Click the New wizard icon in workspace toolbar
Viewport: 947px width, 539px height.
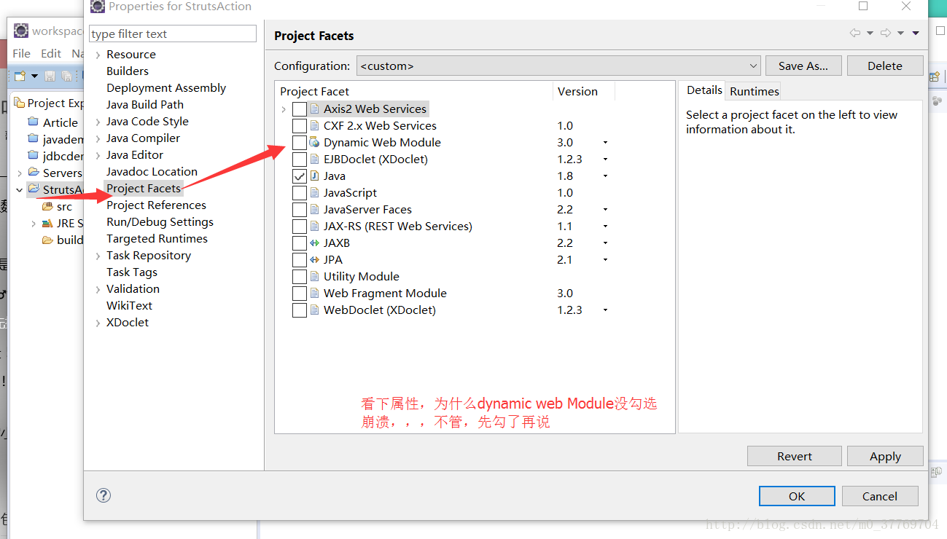pyautogui.click(x=20, y=76)
